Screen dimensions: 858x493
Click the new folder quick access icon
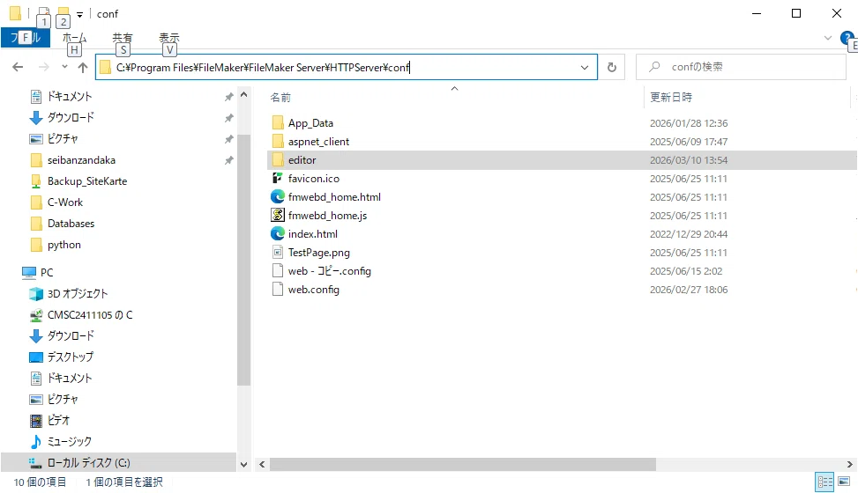[63, 13]
